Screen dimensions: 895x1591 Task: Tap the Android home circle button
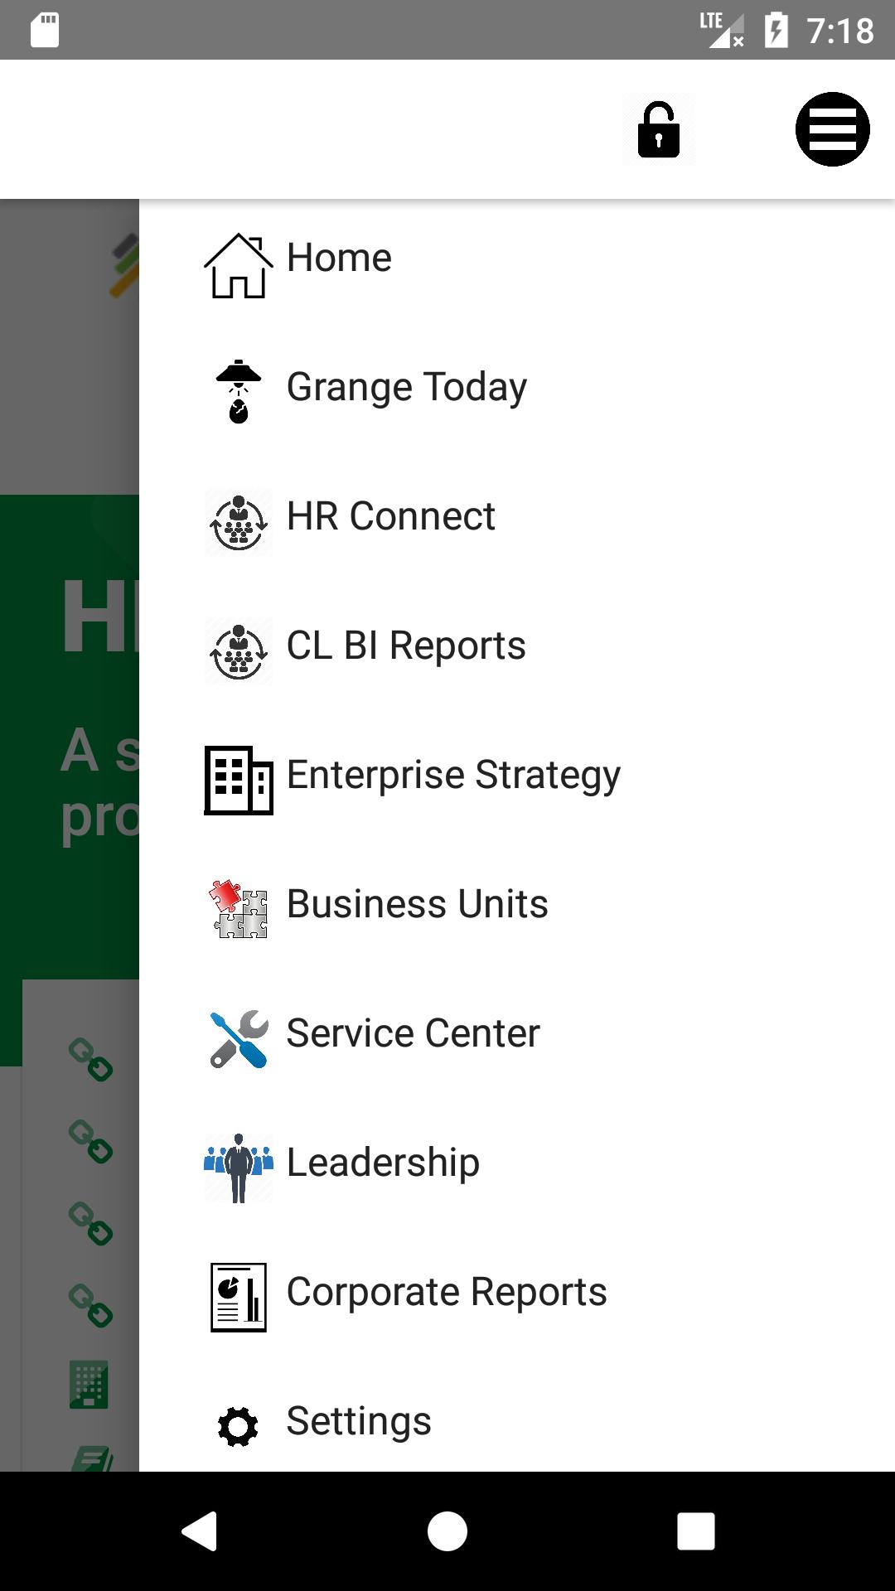[x=447, y=1531]
